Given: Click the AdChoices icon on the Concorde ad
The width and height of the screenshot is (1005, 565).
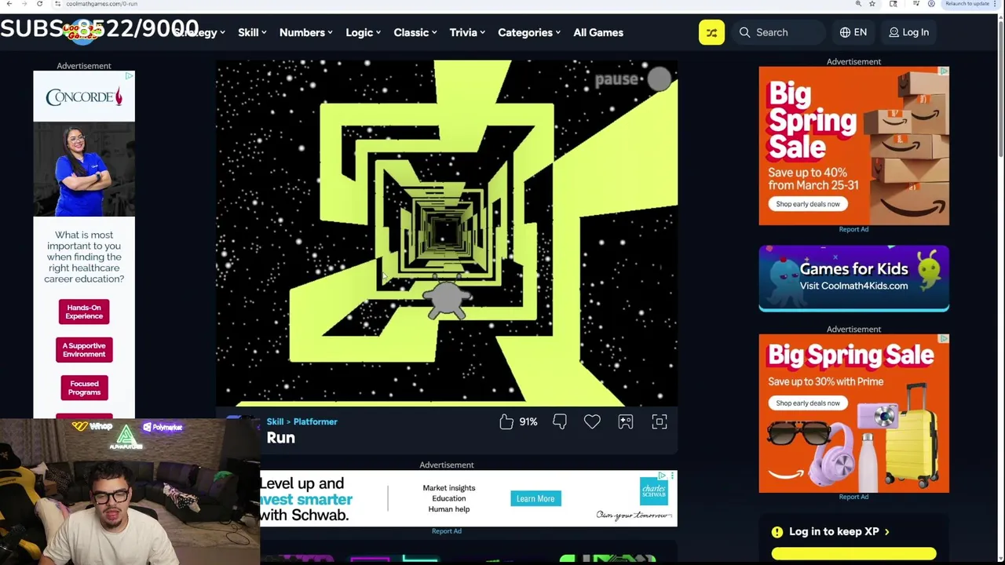Looking at the screenshot, I should tap(129, 76).
